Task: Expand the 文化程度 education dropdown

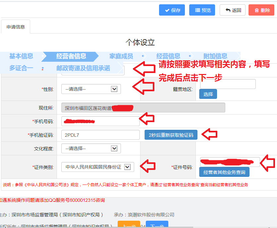Action: coord(91,148)
